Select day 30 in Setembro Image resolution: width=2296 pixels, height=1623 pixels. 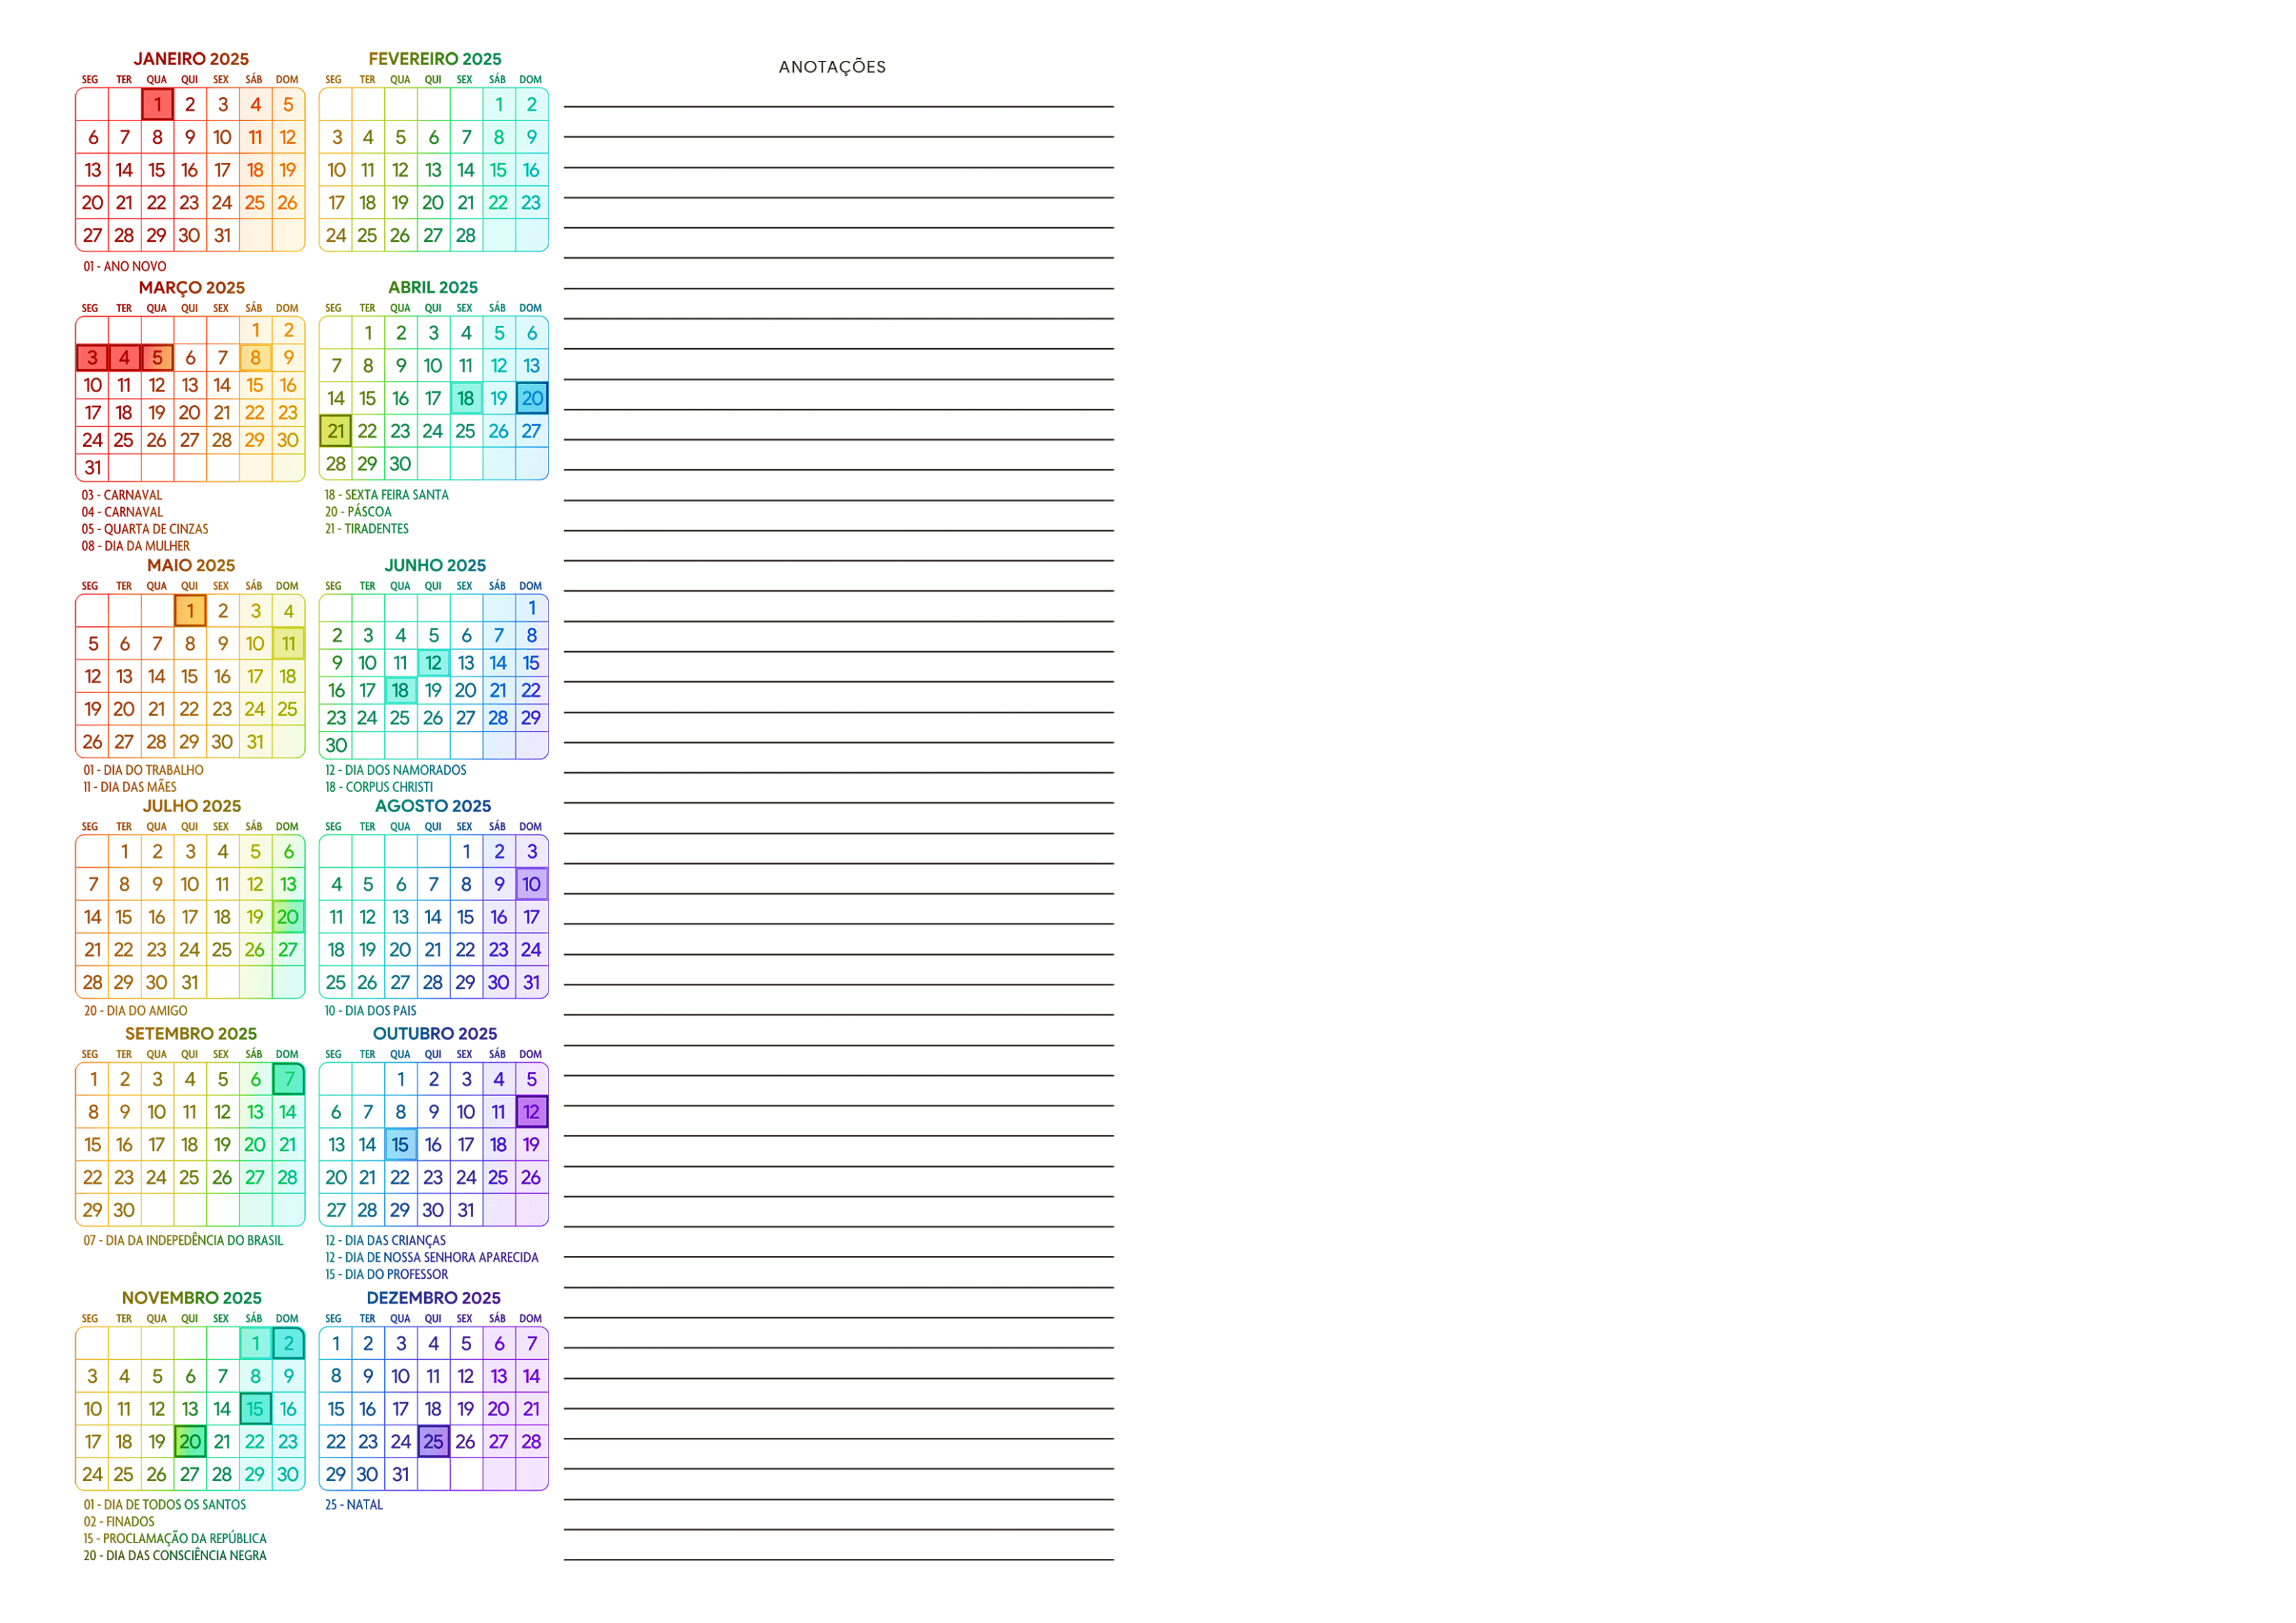(x=124, y=1211)
